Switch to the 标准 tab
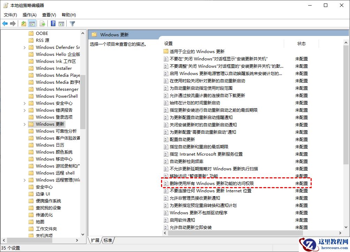The width and height of the screenshot is (350, 252). coord(108,240)
